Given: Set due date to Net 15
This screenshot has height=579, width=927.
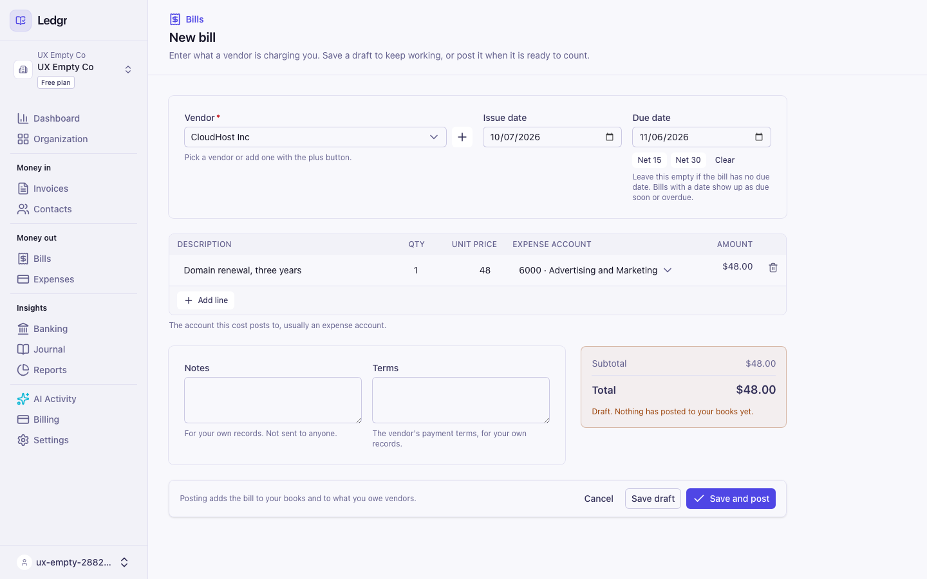Looking at the screenshot, I should 650,160.
